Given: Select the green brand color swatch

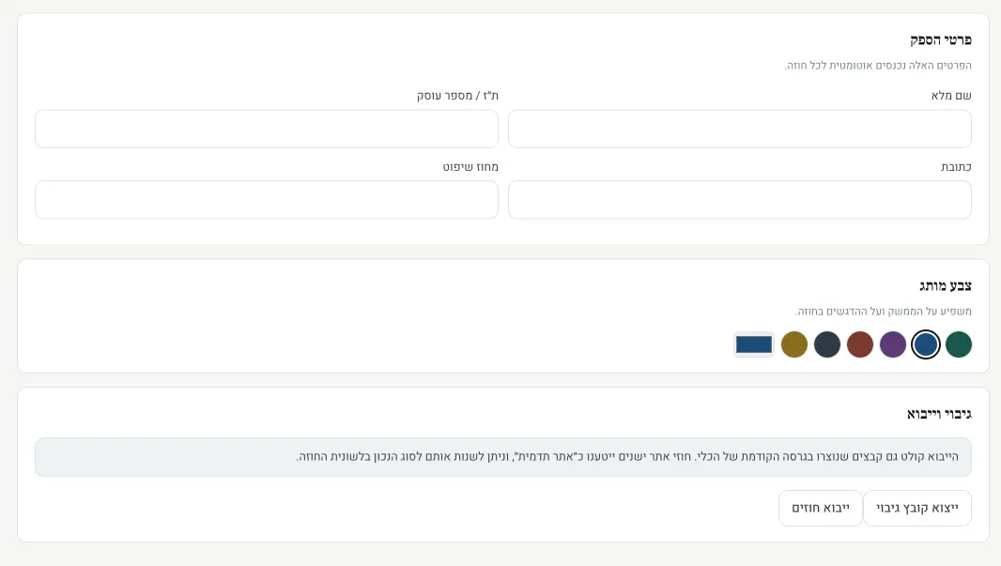Looking at the screenshot, I should click(958, 344).
